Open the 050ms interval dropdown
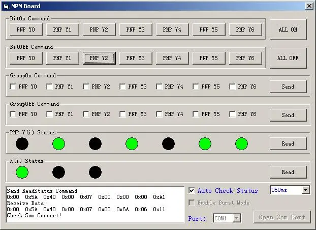 tap(305, 190)
